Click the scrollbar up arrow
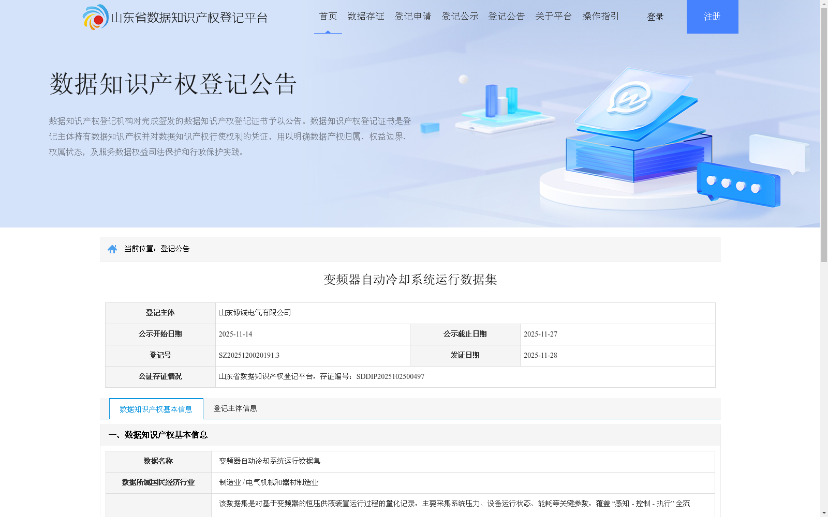 point(824,4)
